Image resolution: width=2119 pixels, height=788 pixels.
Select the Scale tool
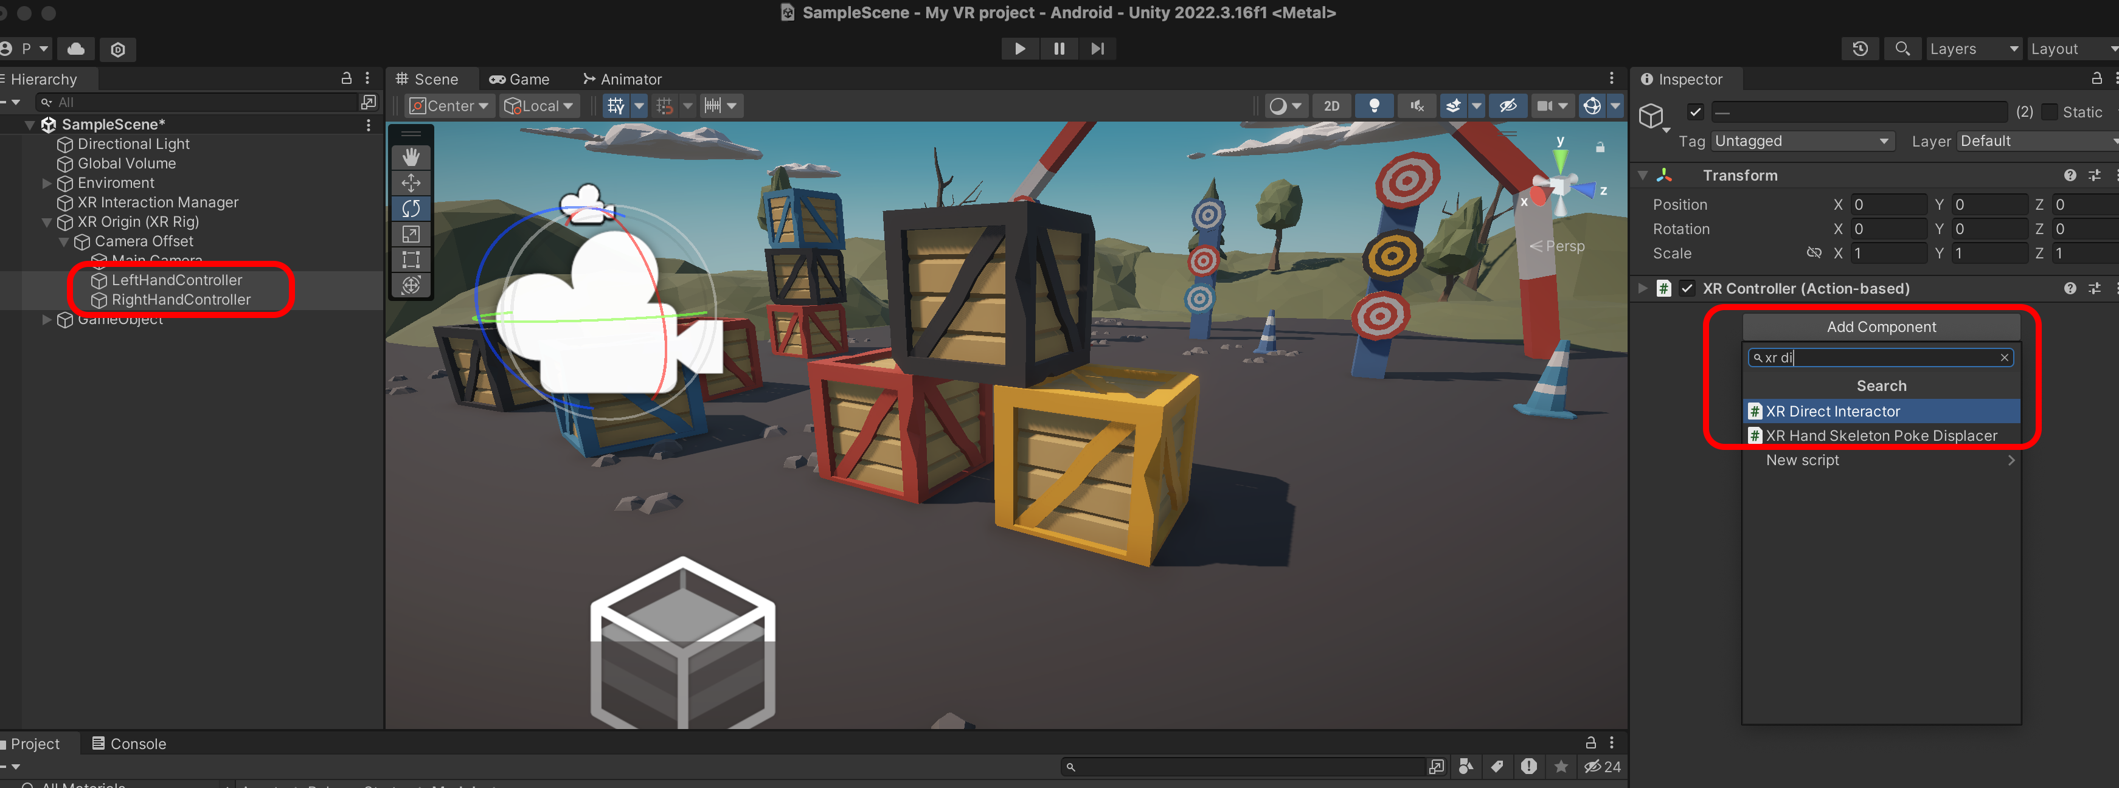(411, 235)
